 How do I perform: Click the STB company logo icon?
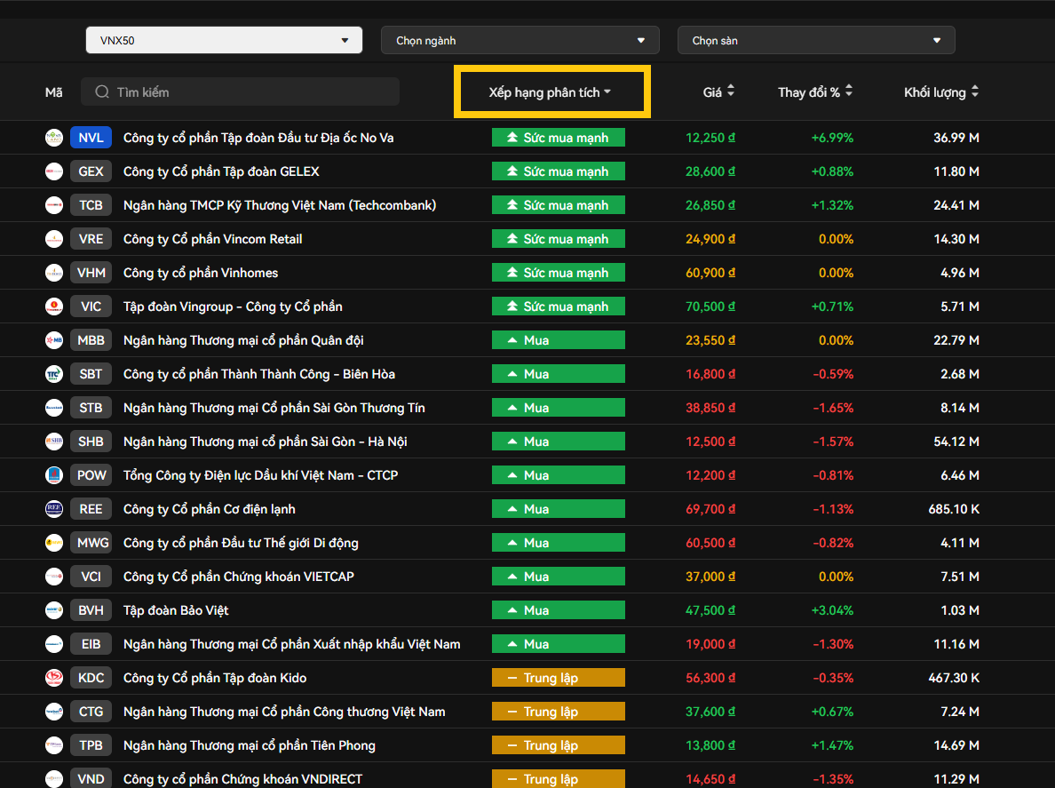coord(54,407)
